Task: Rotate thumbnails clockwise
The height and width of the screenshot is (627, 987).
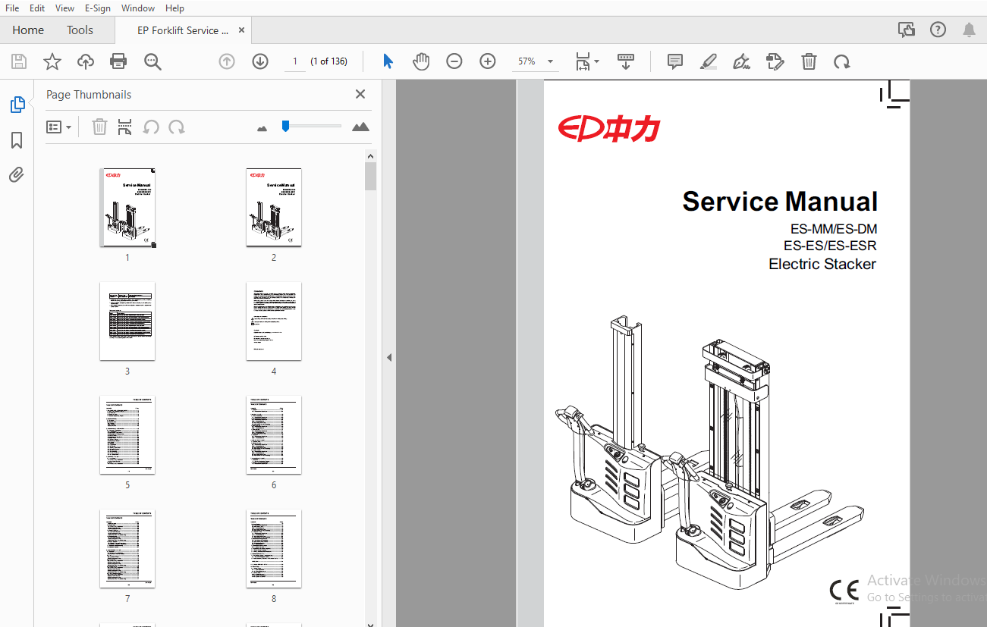Action: click(x=177, y=127)
